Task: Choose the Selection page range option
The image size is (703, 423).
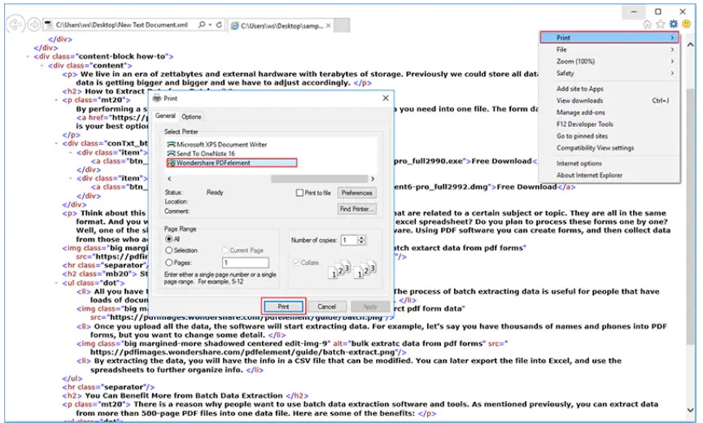Action: click(x=169, y=251)
